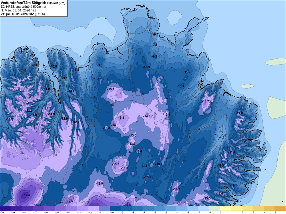This screenshot has width=286, height=214.
Task: Click the Veðurstofan/T2m 500grid title
Action: pos(23,3)
